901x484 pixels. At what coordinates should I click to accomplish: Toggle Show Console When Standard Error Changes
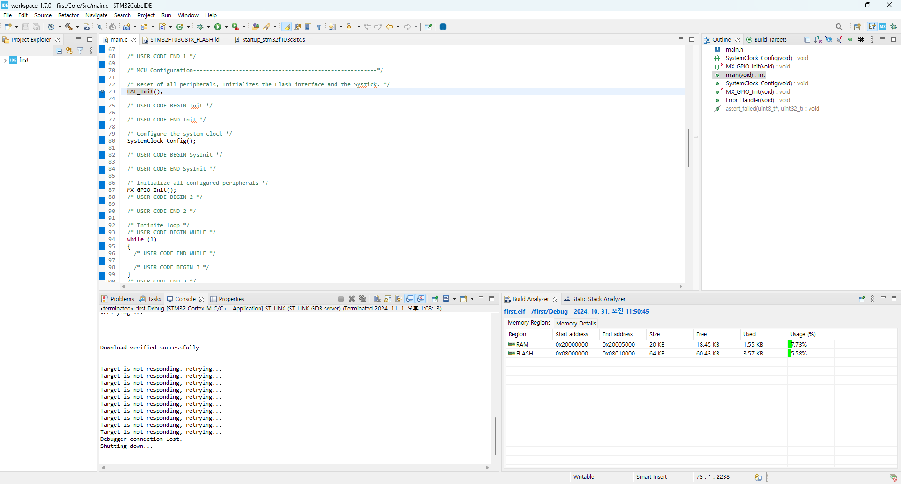421,299
